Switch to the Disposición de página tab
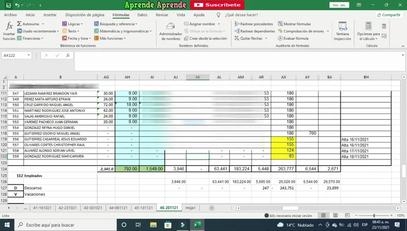Screen dimensions: 407x231 (85, 15)
